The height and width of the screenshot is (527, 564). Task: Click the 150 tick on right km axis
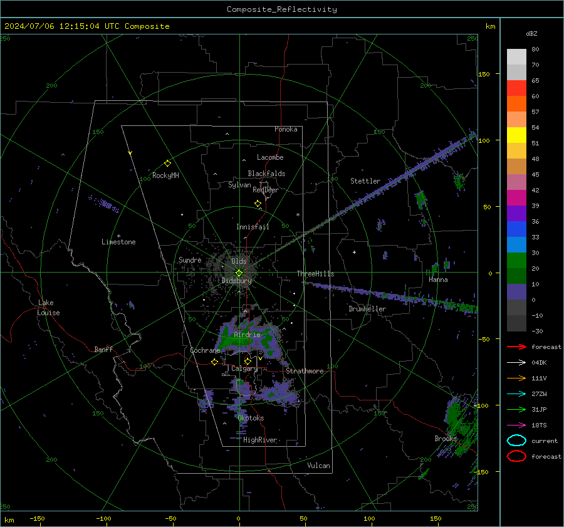(484, 74)
